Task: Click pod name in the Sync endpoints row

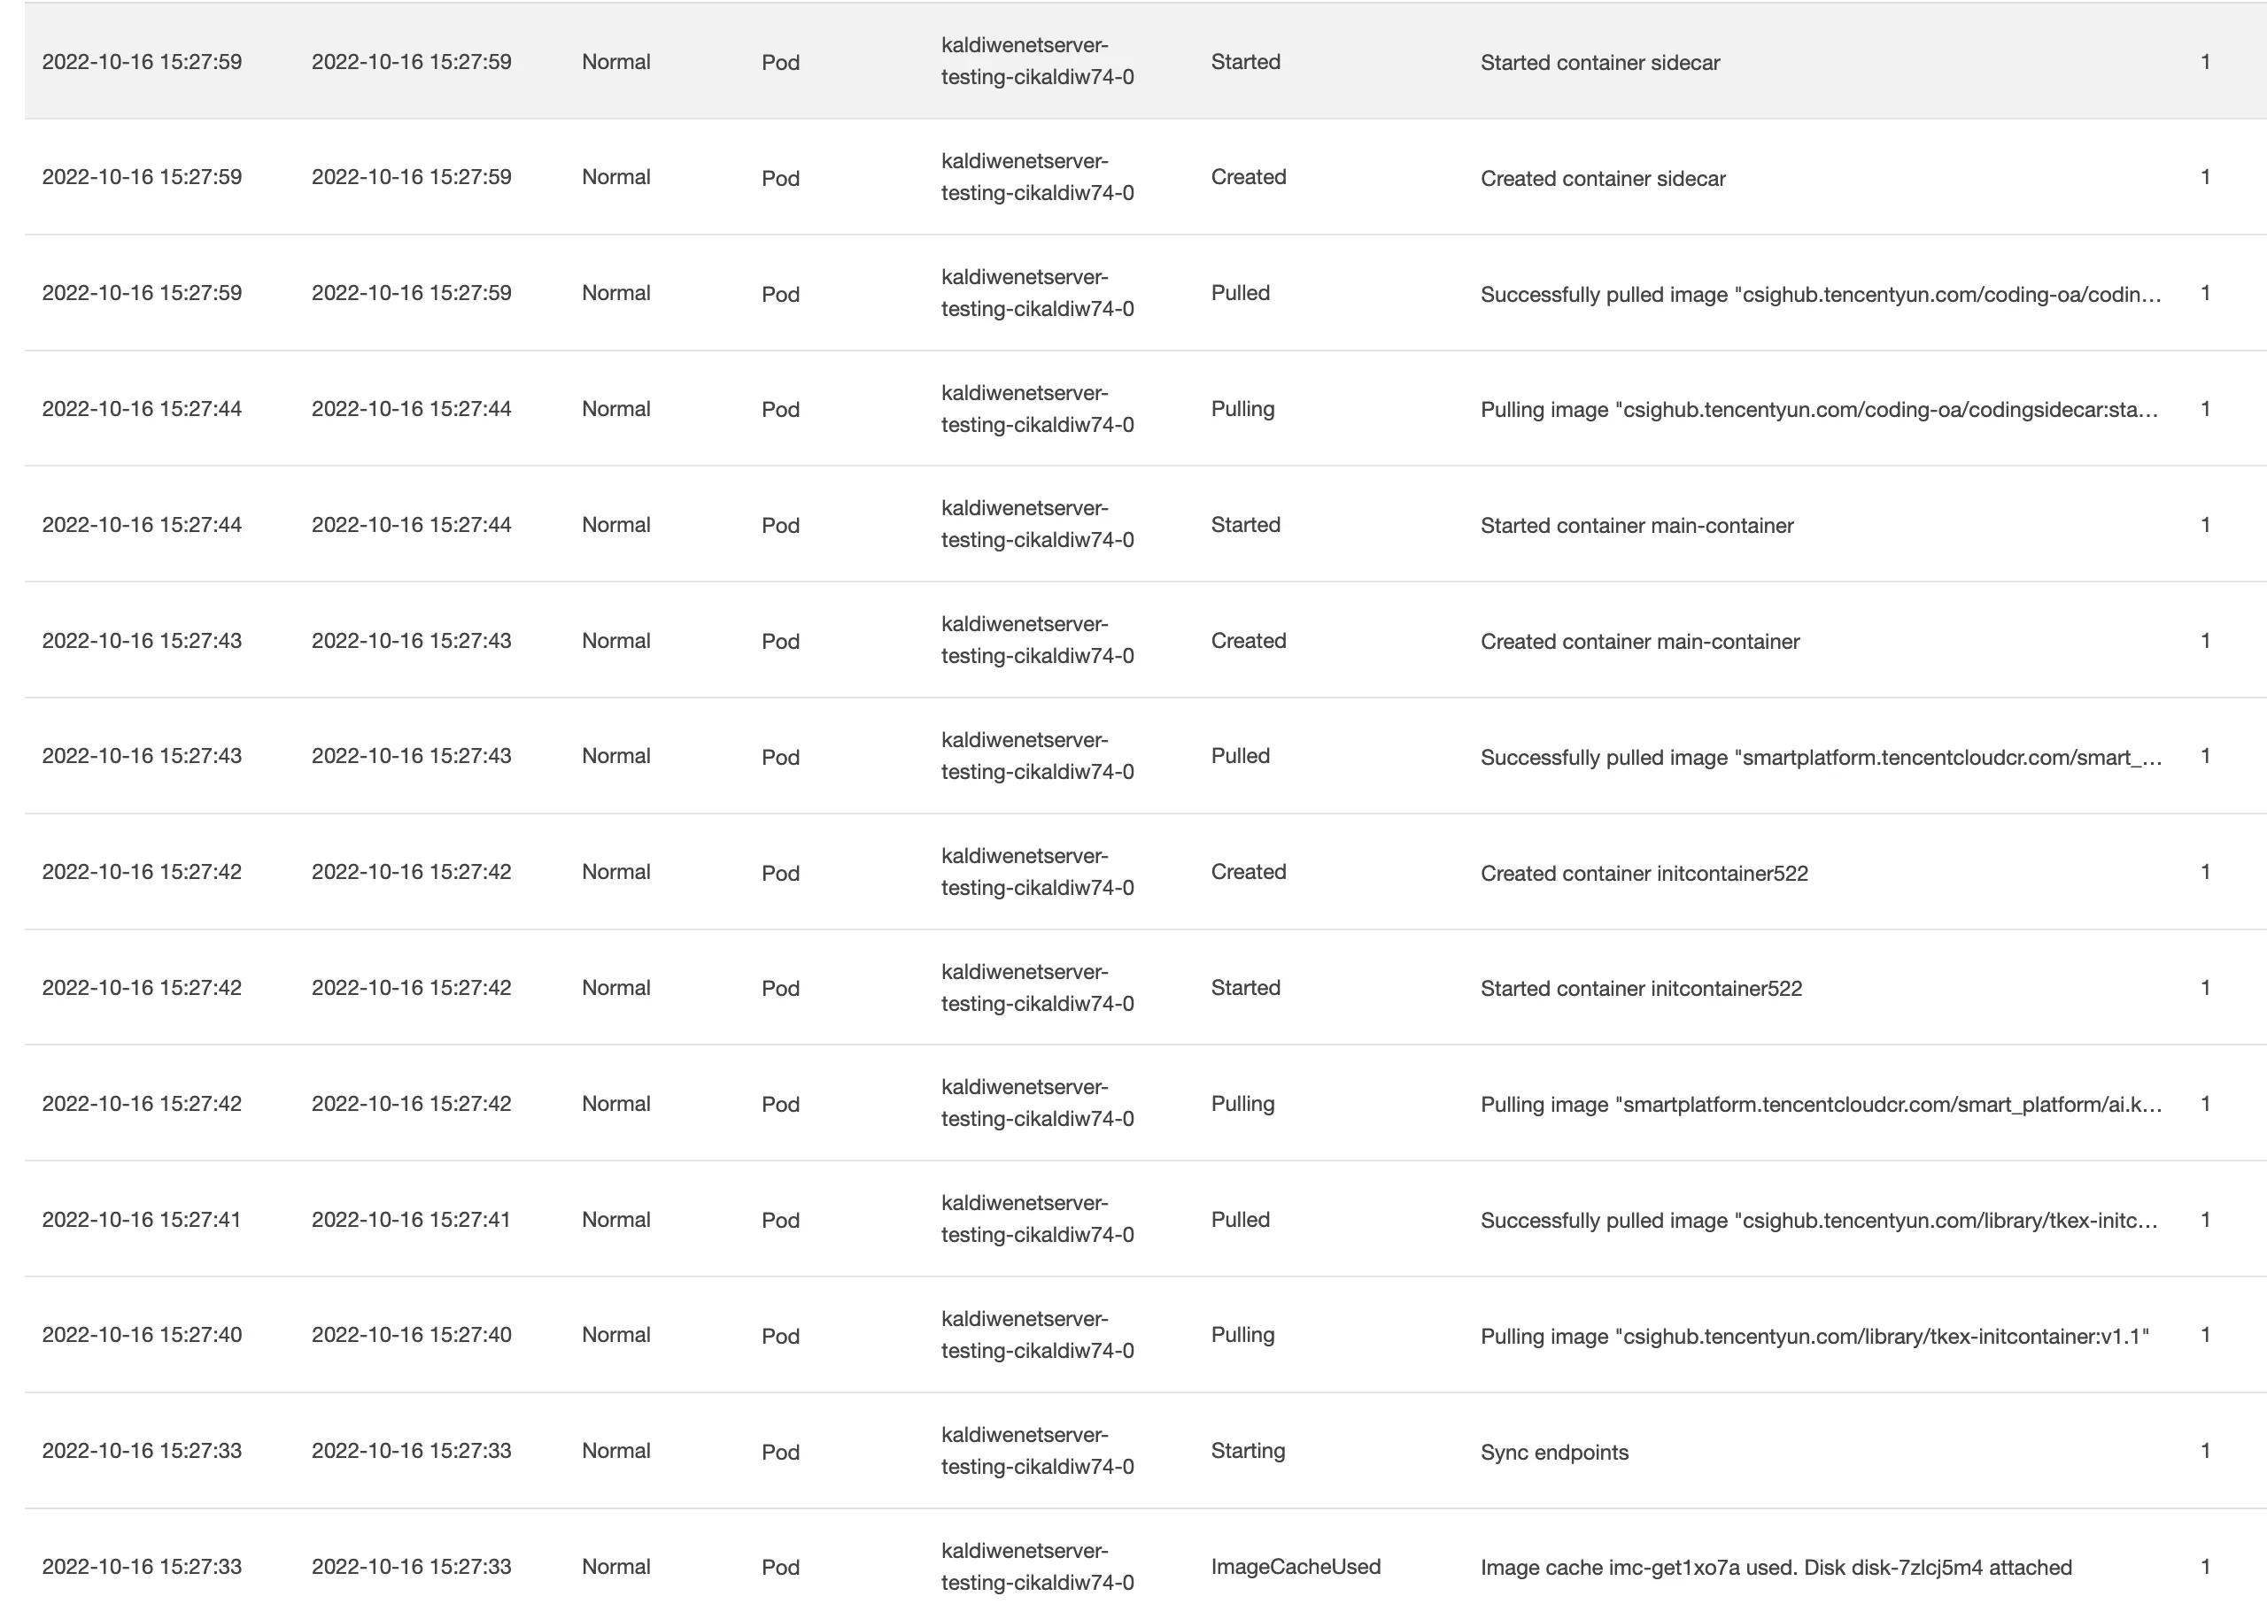Action: click(1037, 1450)
